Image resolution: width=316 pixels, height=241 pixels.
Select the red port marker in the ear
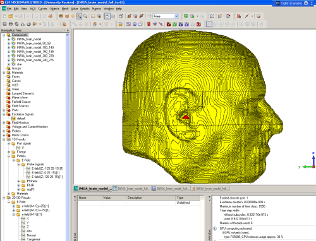pyautogui.click(x=186, y=117)
